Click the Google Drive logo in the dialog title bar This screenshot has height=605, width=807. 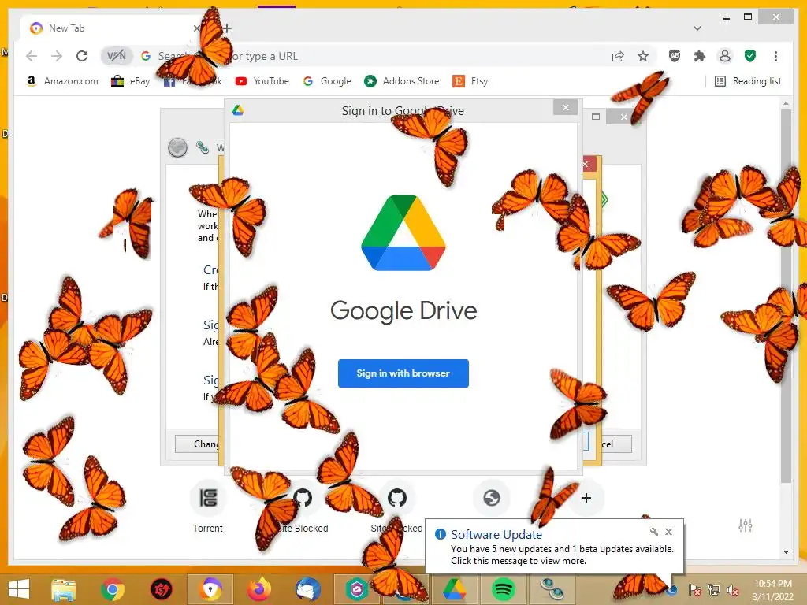click(x=238, y=110)
